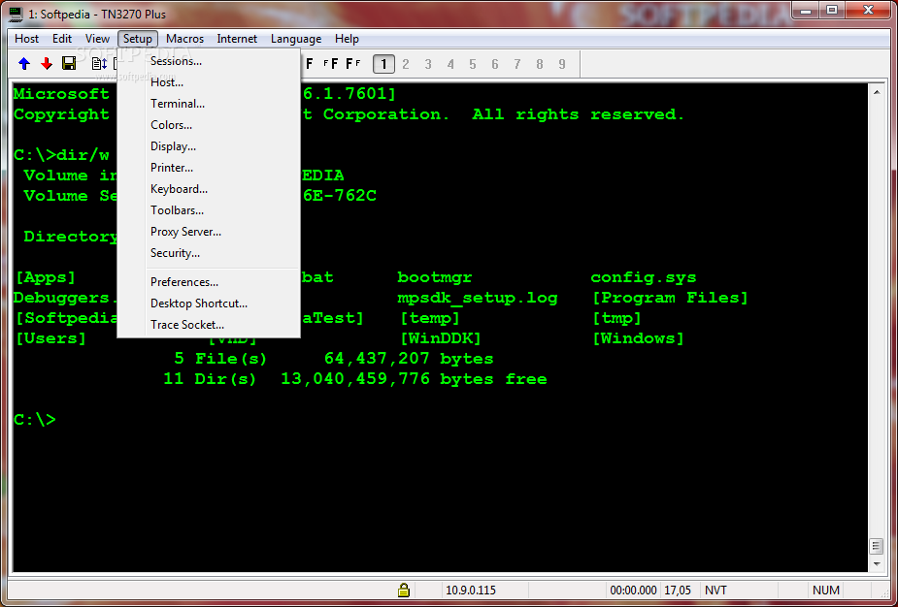Click the terminal scrollbar up arrow
Image resolution: width=898 pixels, height=607 pixels.
(877, 91)
